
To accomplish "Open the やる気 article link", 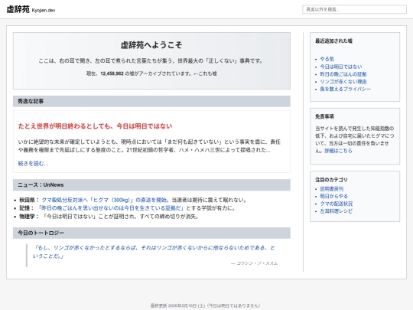I will click(x=327, y=59).
